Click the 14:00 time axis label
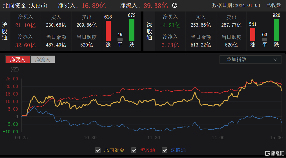286x158 pixels. [218, 138]
